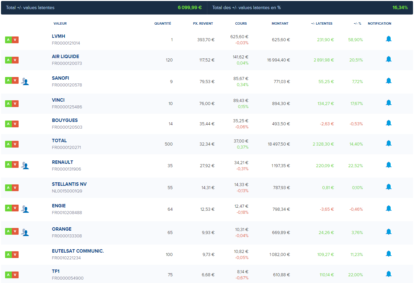Click the notification bell for TOTAL
This screenshot has width=414, height=283.
[389, 144]
